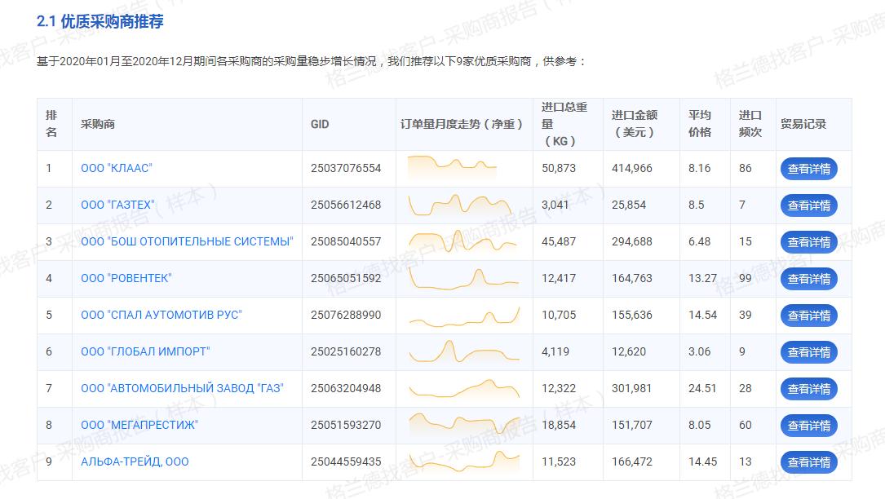Open details for ООО "ГАЗТЕХ"
The width and height of the screenshot is (885, 499).
pos(808,205)
